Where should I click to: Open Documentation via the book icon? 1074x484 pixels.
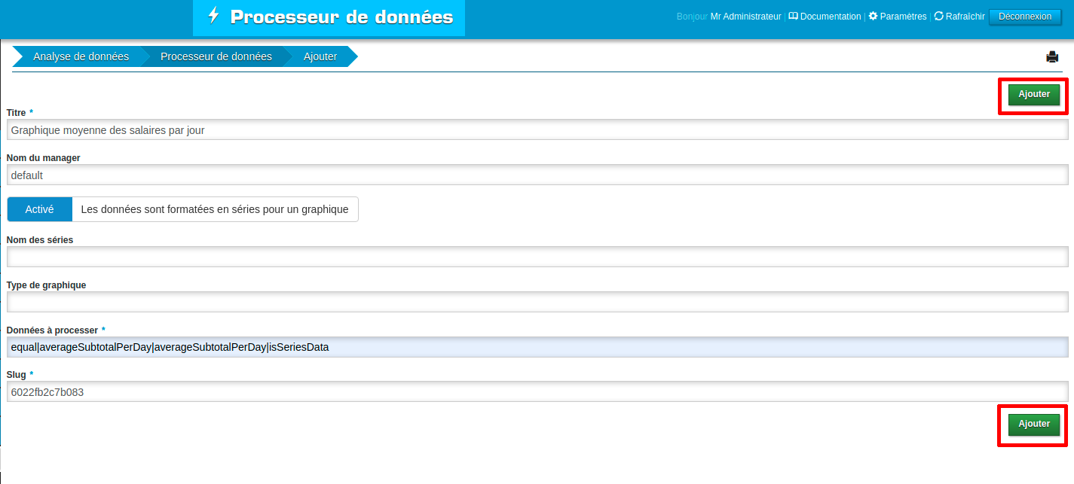(793, 17)
